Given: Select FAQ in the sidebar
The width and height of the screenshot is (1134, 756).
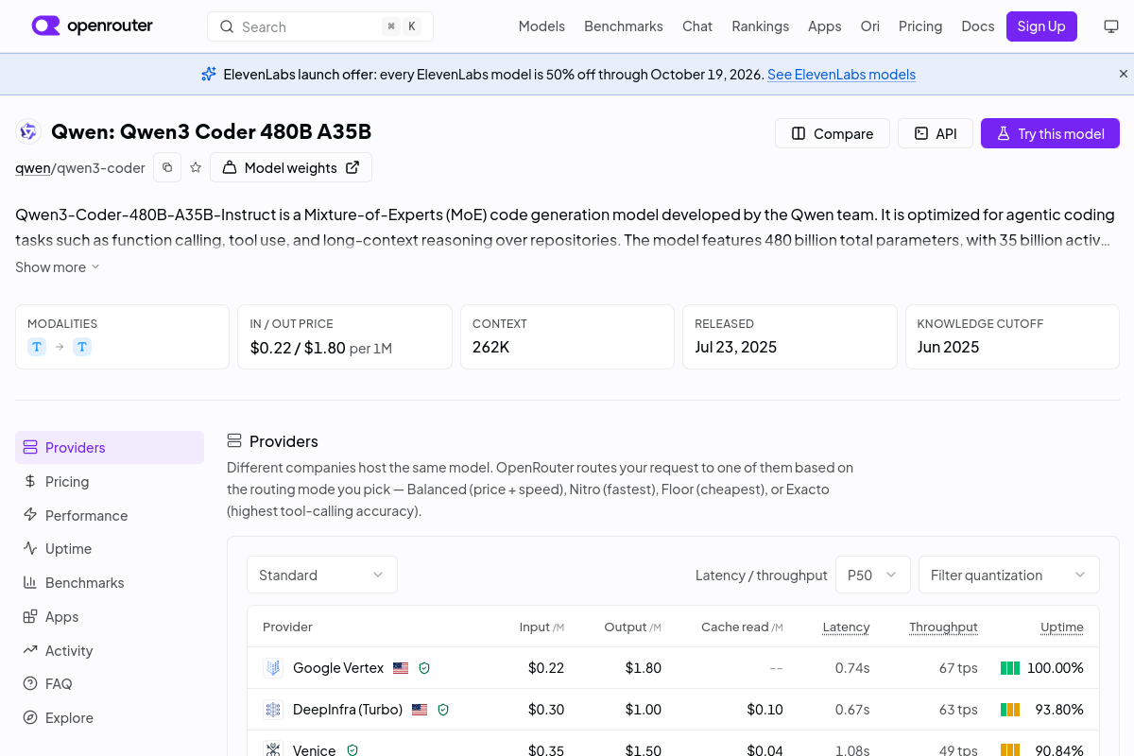Looking at the screenshot, I should point(110,683).
